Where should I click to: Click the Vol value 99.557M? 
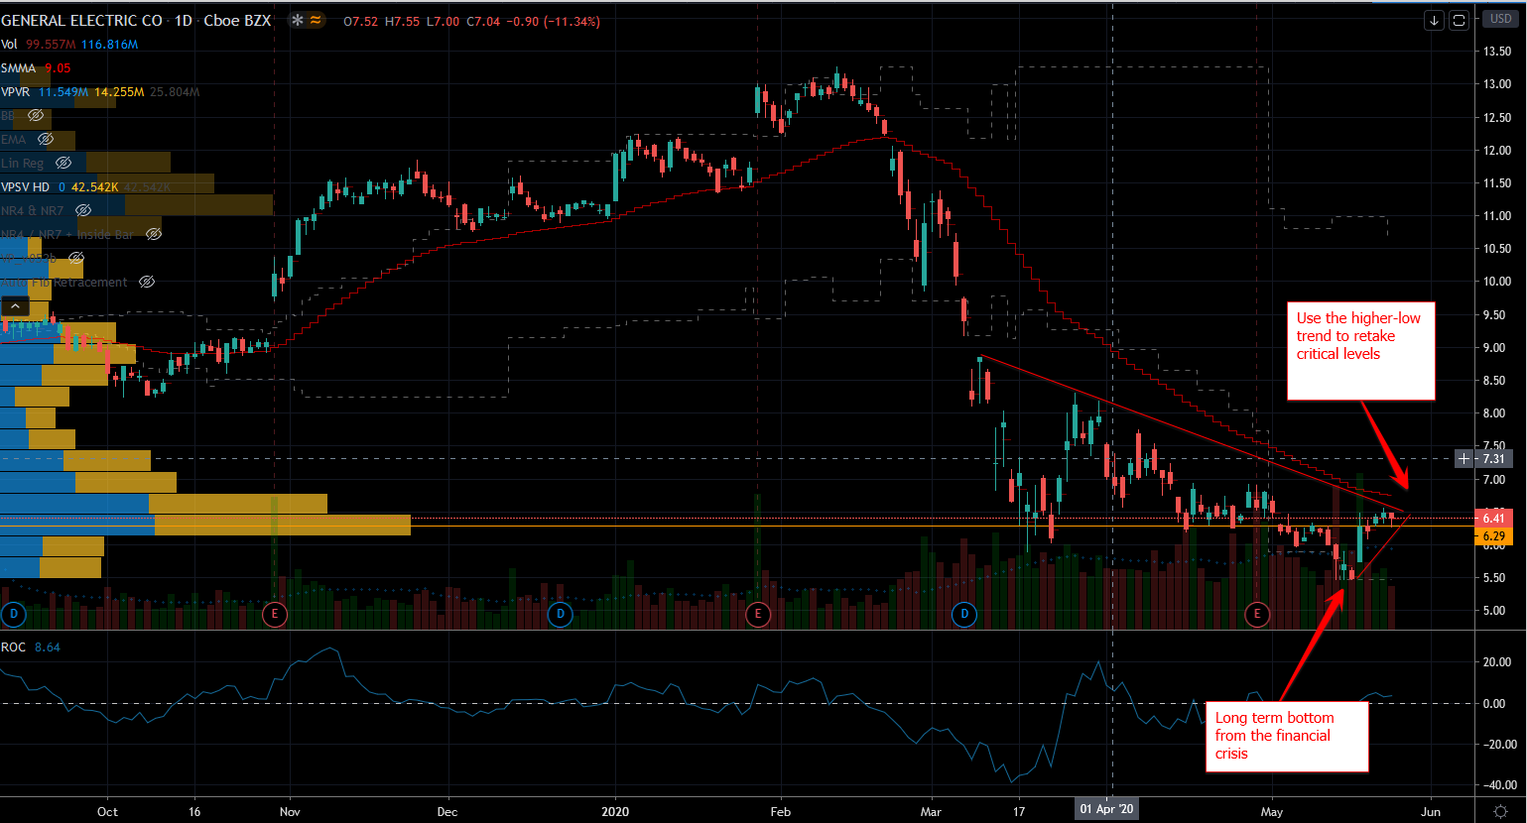click(x=52, y=45)
